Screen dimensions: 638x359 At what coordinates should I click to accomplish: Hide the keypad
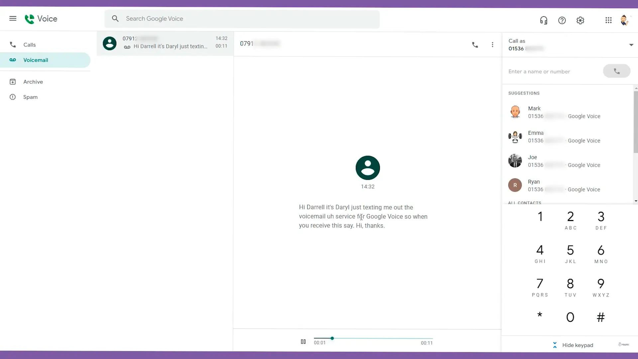[573, 345]
